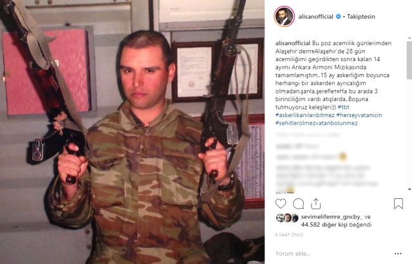
Task: Click the 6 SAAT ÖNCE timestamp
Action: click(289, 235)
